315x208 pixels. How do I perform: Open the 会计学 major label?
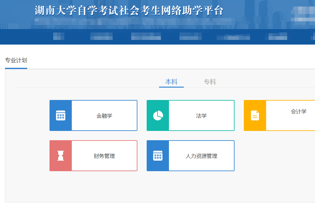point(299,111)
